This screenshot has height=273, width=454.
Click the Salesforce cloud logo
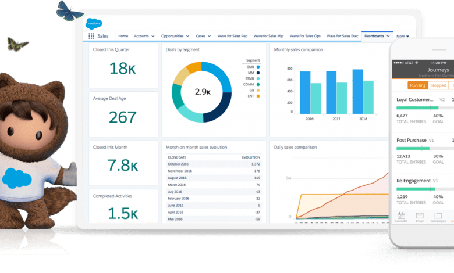coord(94,23)
